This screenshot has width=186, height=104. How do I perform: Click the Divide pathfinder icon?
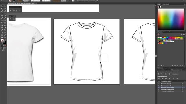coord(159,79)
